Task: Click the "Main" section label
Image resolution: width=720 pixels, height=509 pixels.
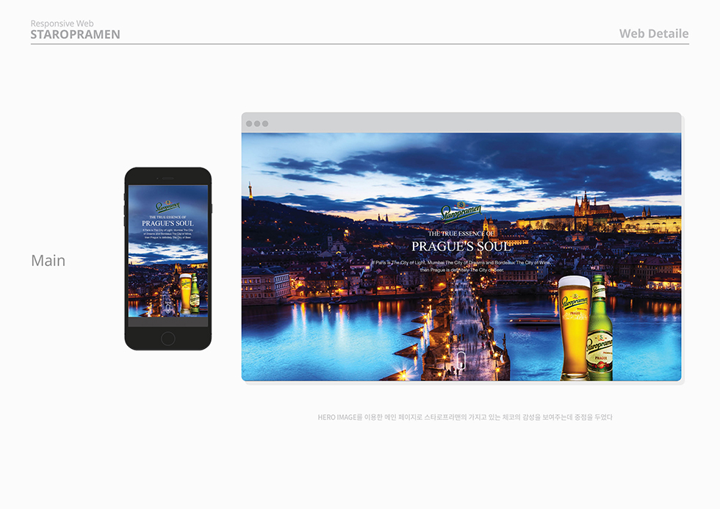Action: click(x=48, y=261)
